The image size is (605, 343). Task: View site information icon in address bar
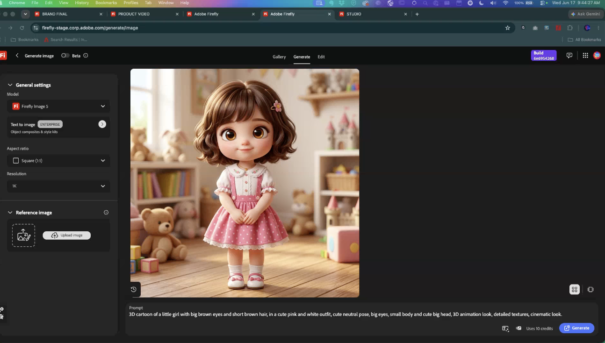35,28
